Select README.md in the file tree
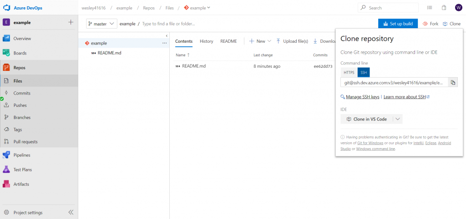This screenshot has height=219, width=466. click(x=109, y=53)
